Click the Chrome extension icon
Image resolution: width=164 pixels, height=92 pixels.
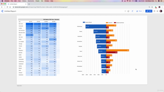point(156,7)
